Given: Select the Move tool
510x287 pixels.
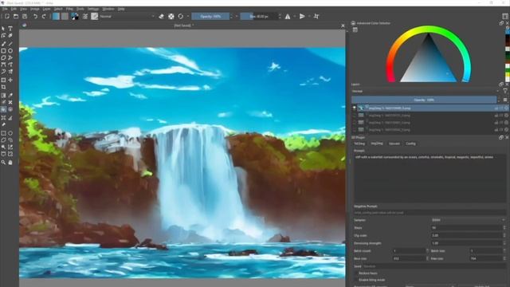Looking at the screenshot, I should [10, 80].
